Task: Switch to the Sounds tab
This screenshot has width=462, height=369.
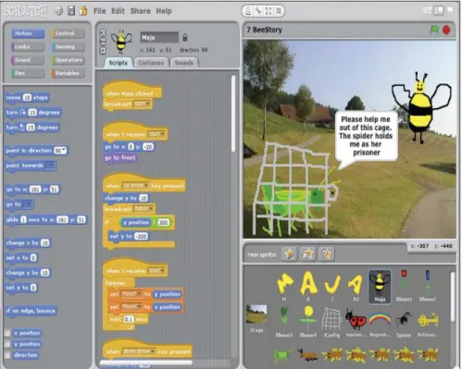Action: [x=184, y=63]
